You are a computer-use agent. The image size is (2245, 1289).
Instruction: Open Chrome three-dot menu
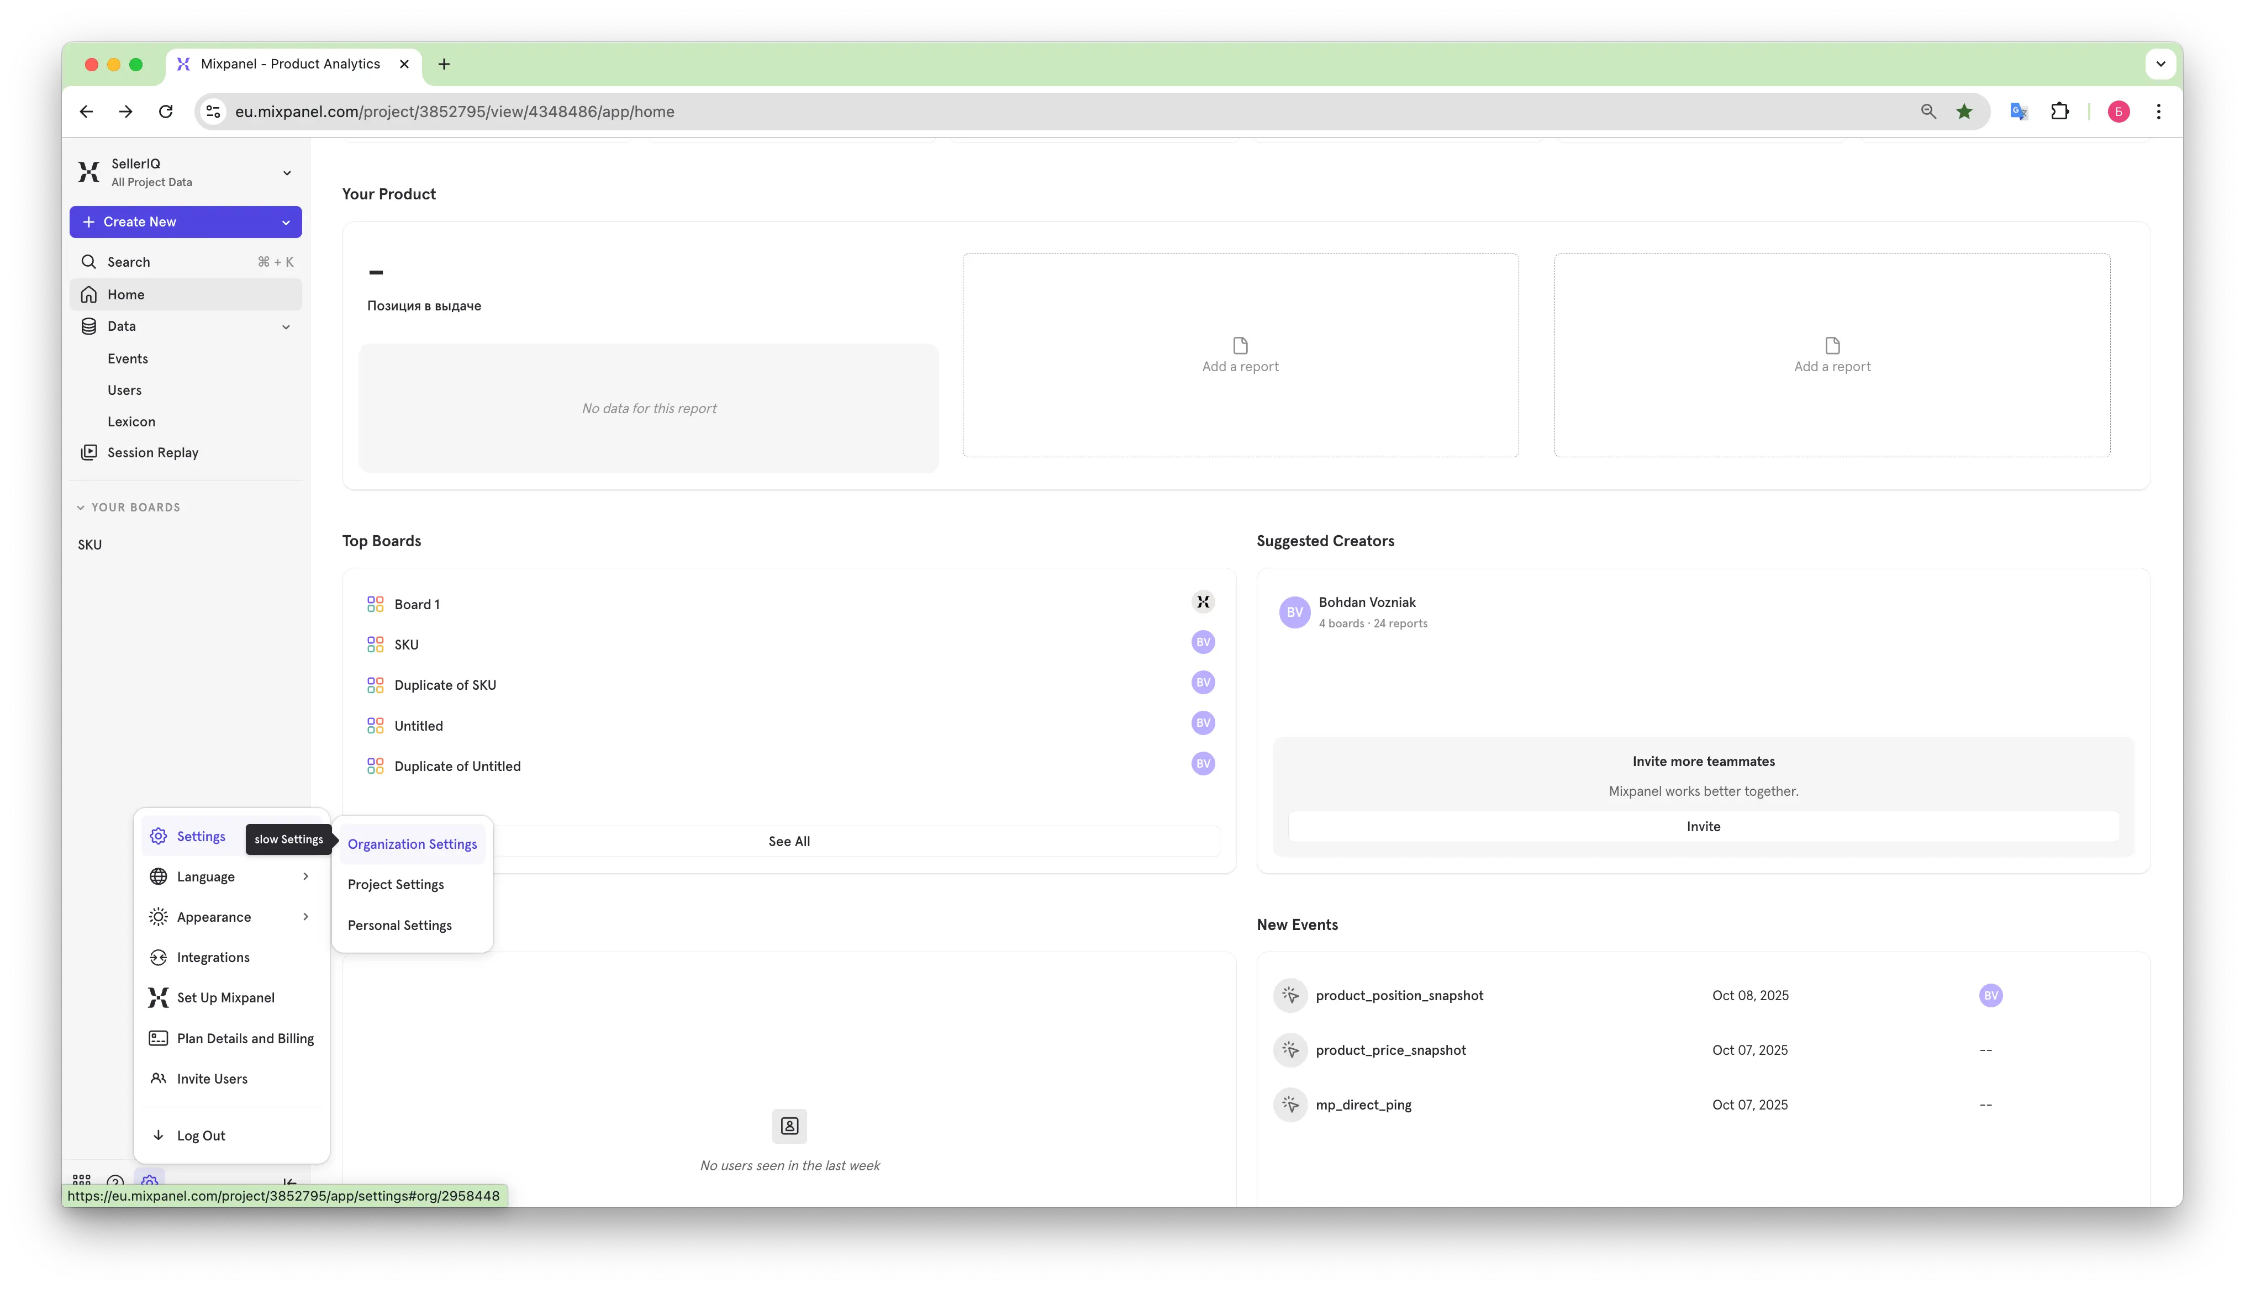click(x=2159, y=112)
